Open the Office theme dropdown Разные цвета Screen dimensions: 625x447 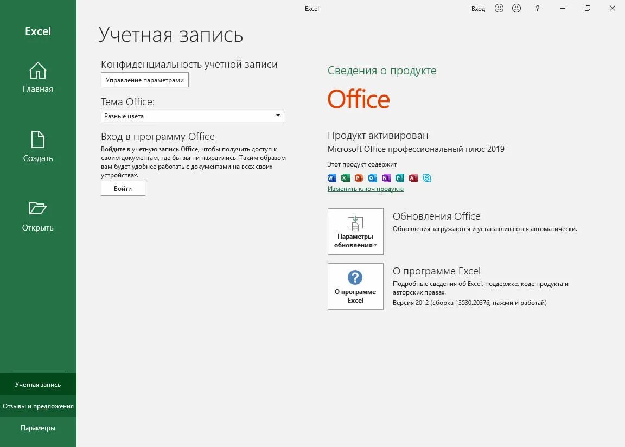(x=193, y=116)
